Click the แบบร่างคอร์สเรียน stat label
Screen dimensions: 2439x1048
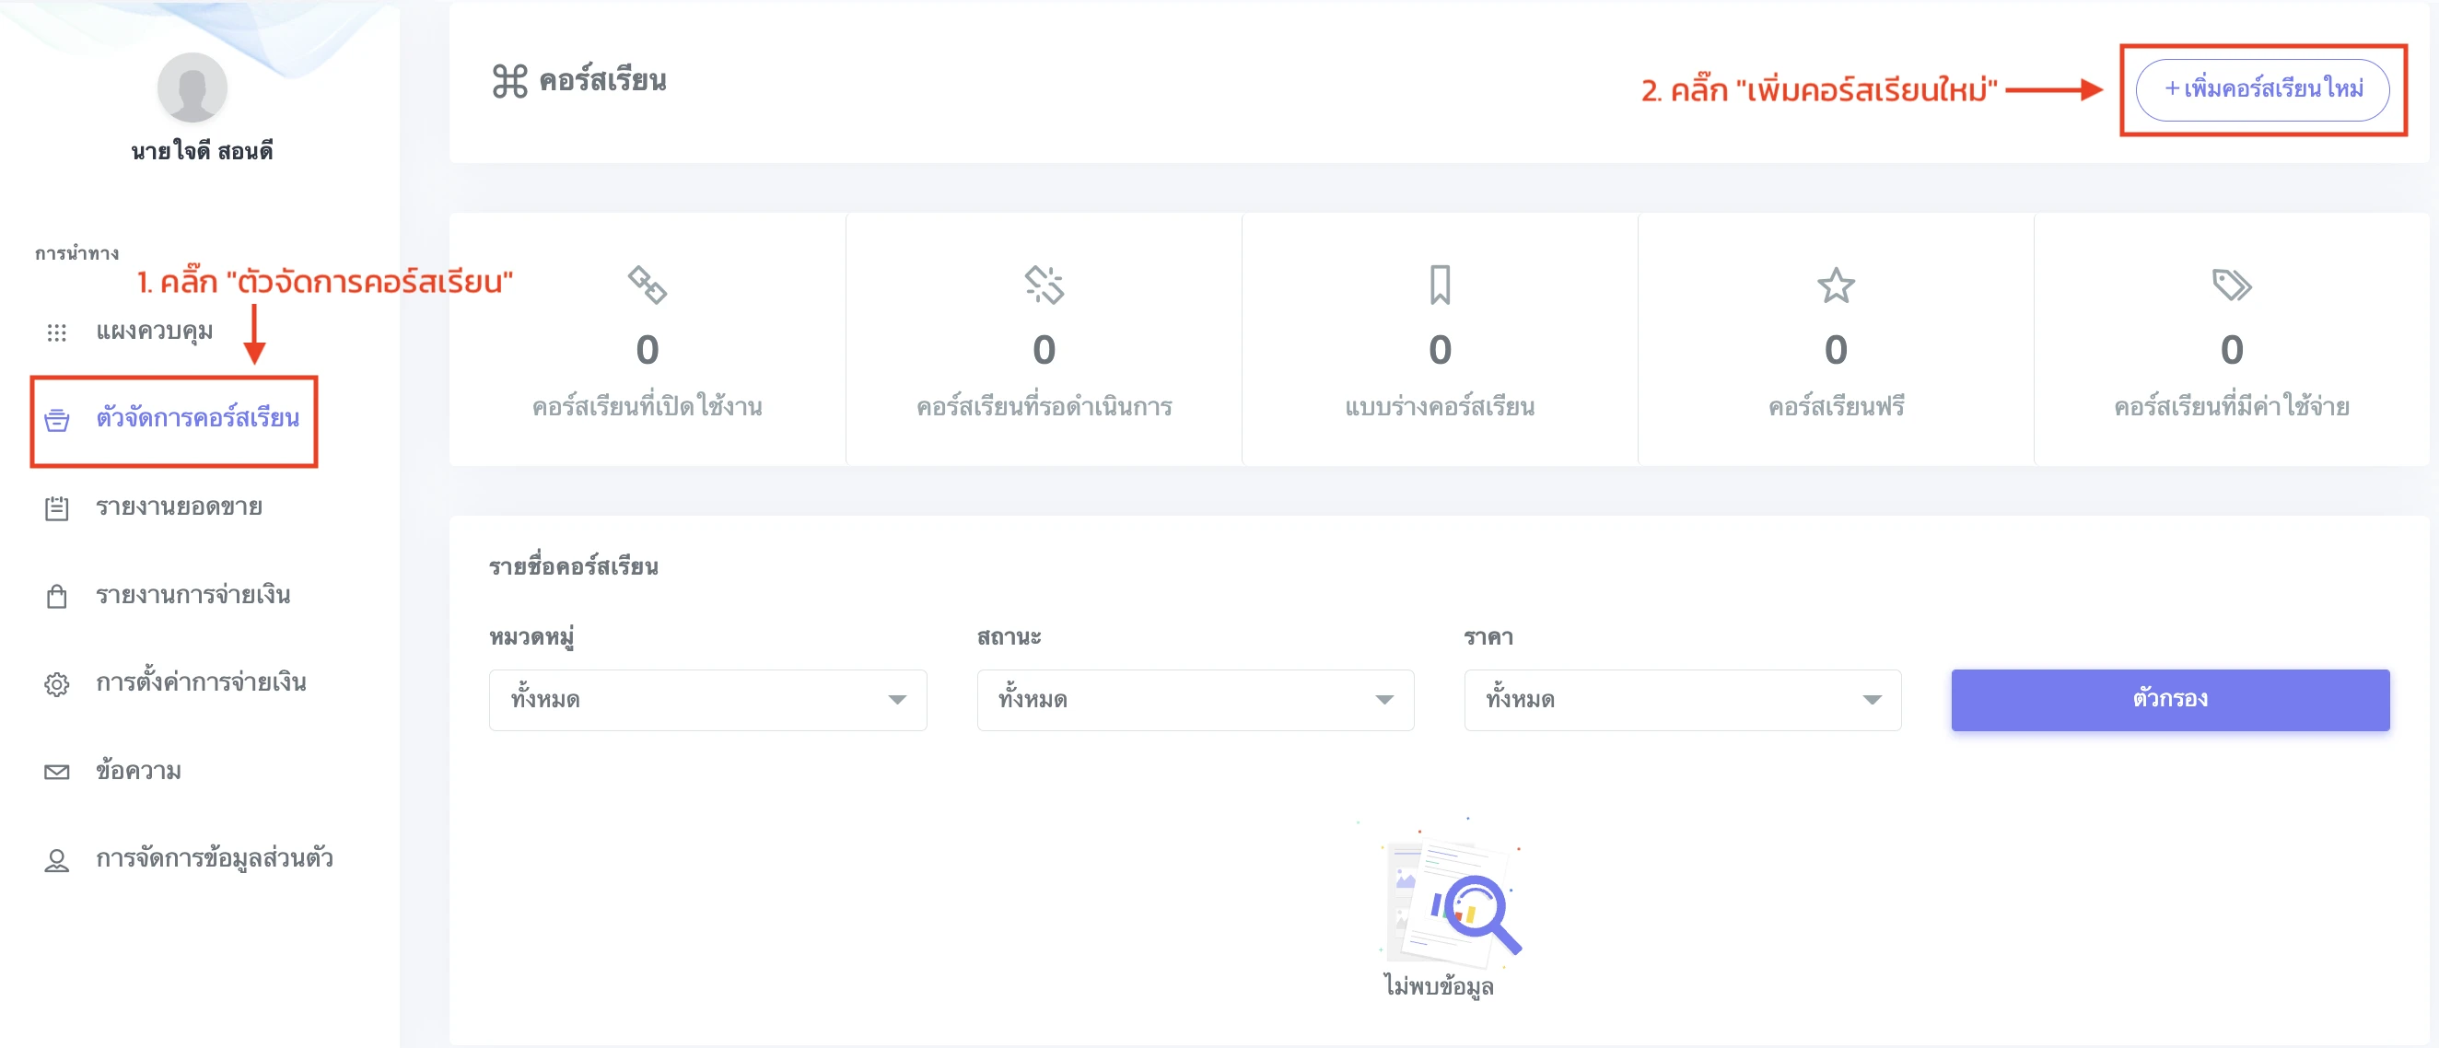(x=1439, y=407)
